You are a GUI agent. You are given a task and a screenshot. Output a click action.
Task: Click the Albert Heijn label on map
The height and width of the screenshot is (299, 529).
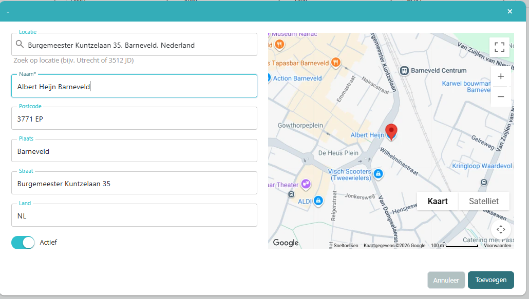click(367, 135)
